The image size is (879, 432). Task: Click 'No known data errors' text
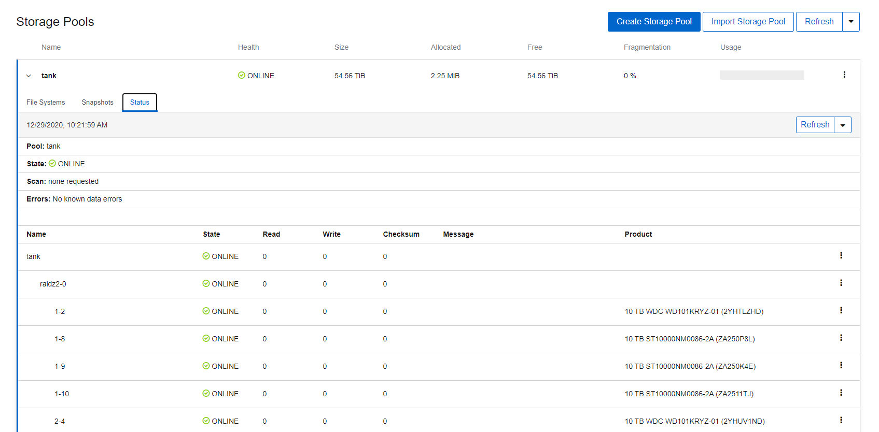tap(87, 199)
